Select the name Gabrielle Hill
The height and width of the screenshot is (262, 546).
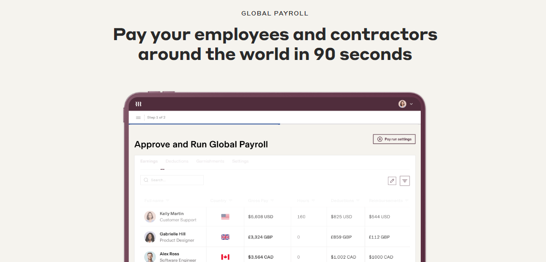coord(173,234)
